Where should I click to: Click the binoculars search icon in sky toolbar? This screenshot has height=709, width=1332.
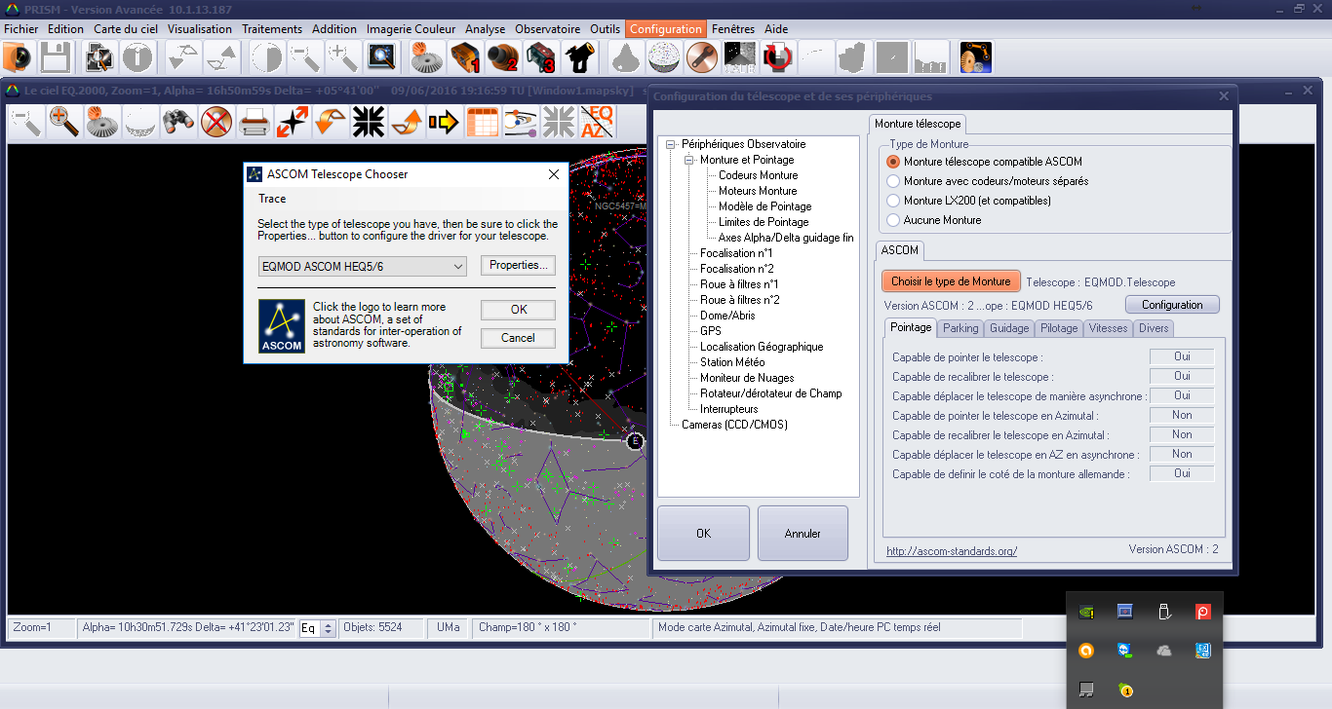point(176,123)
